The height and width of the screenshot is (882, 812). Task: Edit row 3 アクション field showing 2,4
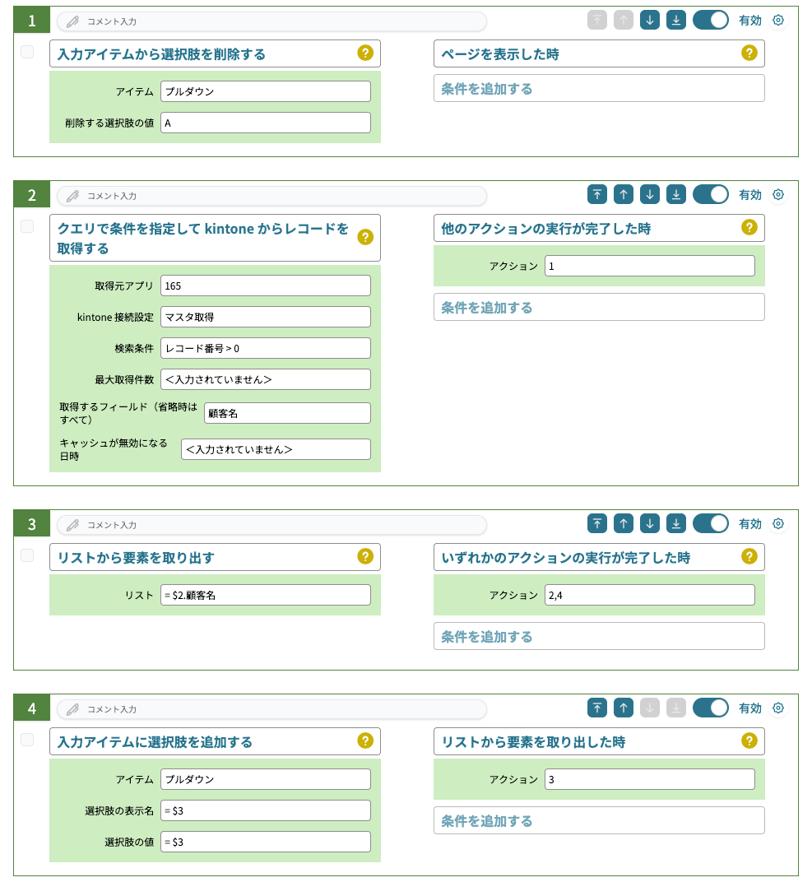649,595
